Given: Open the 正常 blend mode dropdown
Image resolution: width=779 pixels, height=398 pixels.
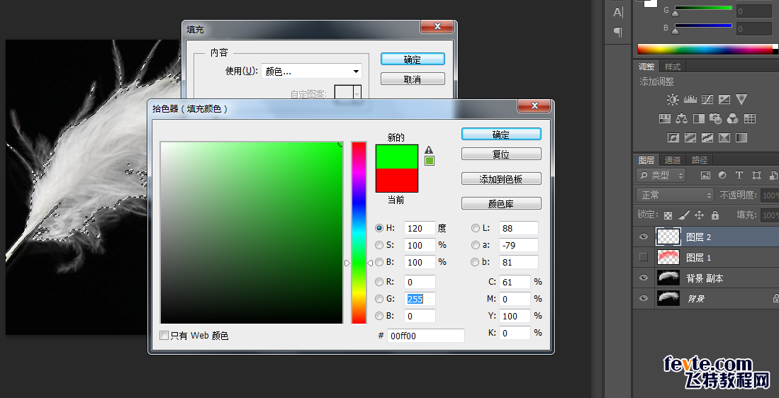Looking at the screenshot, I should 675,195.
